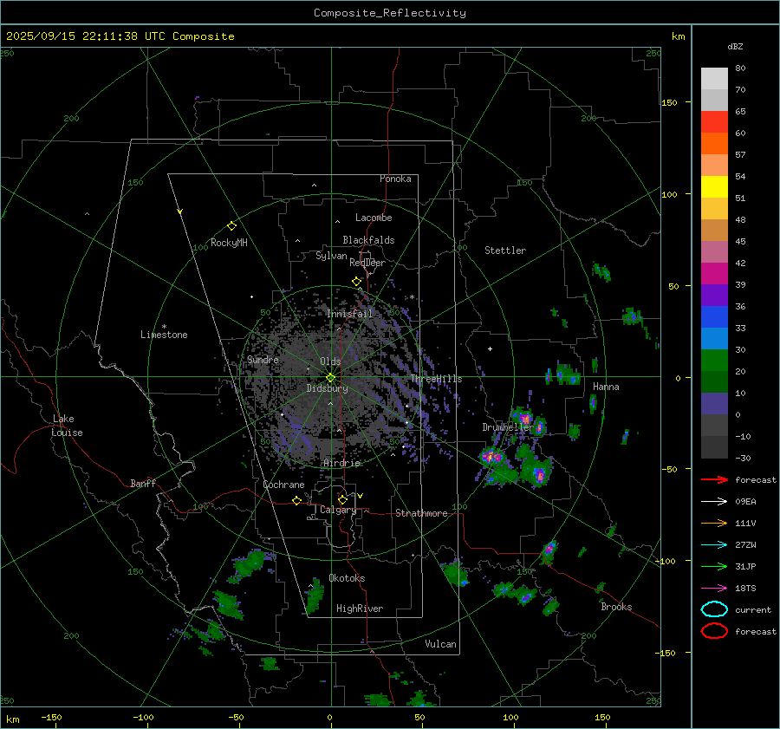Click the ThreeHills town label

(x=436, y=379)
